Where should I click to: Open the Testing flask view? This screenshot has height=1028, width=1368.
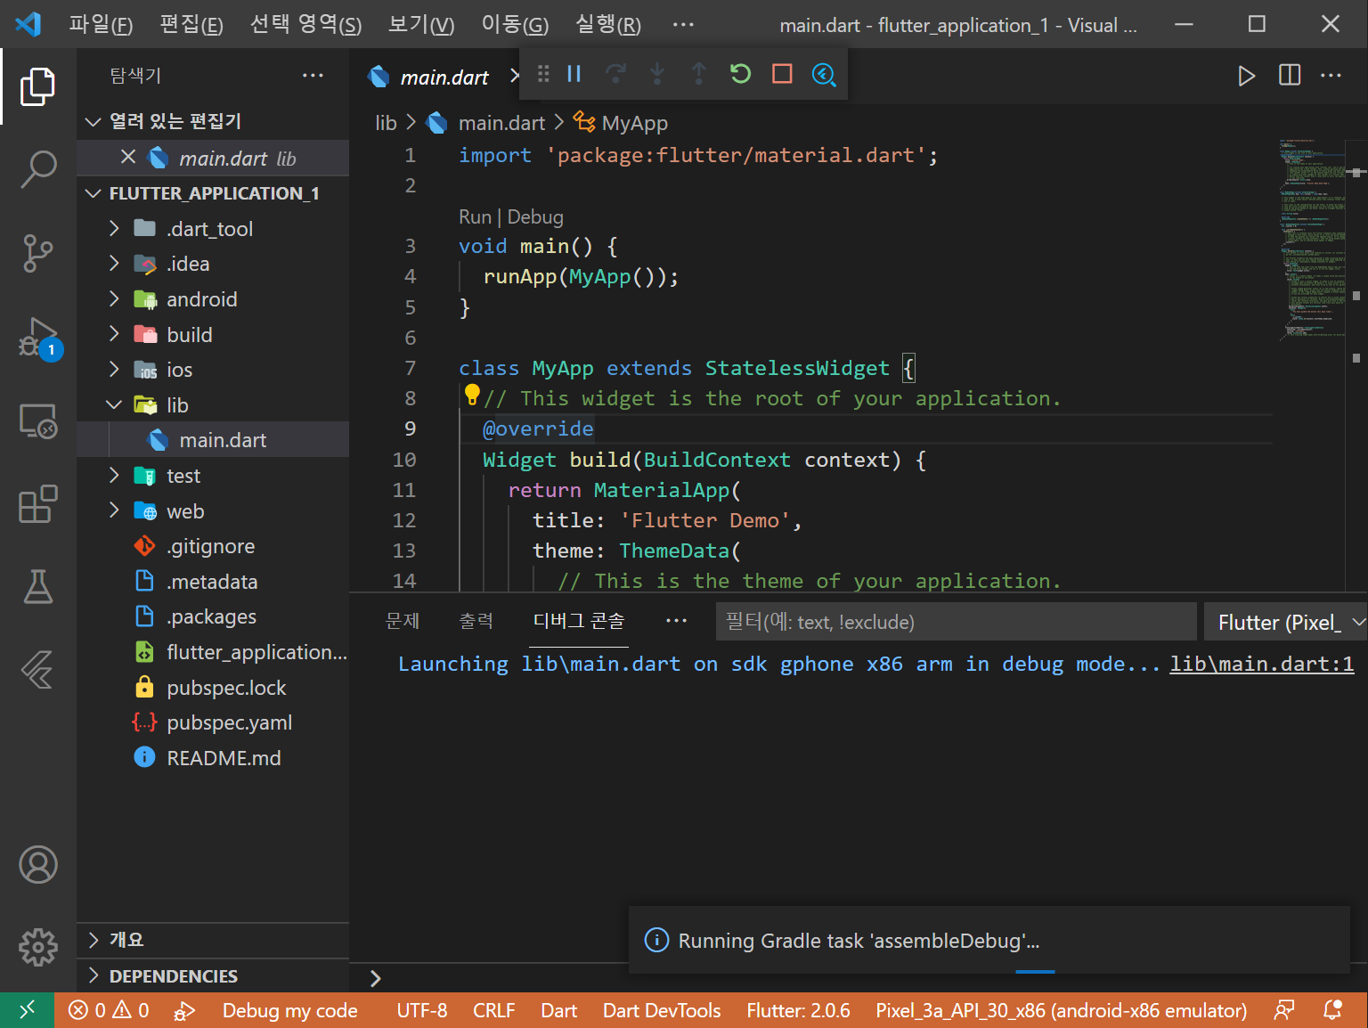point(37,587)
